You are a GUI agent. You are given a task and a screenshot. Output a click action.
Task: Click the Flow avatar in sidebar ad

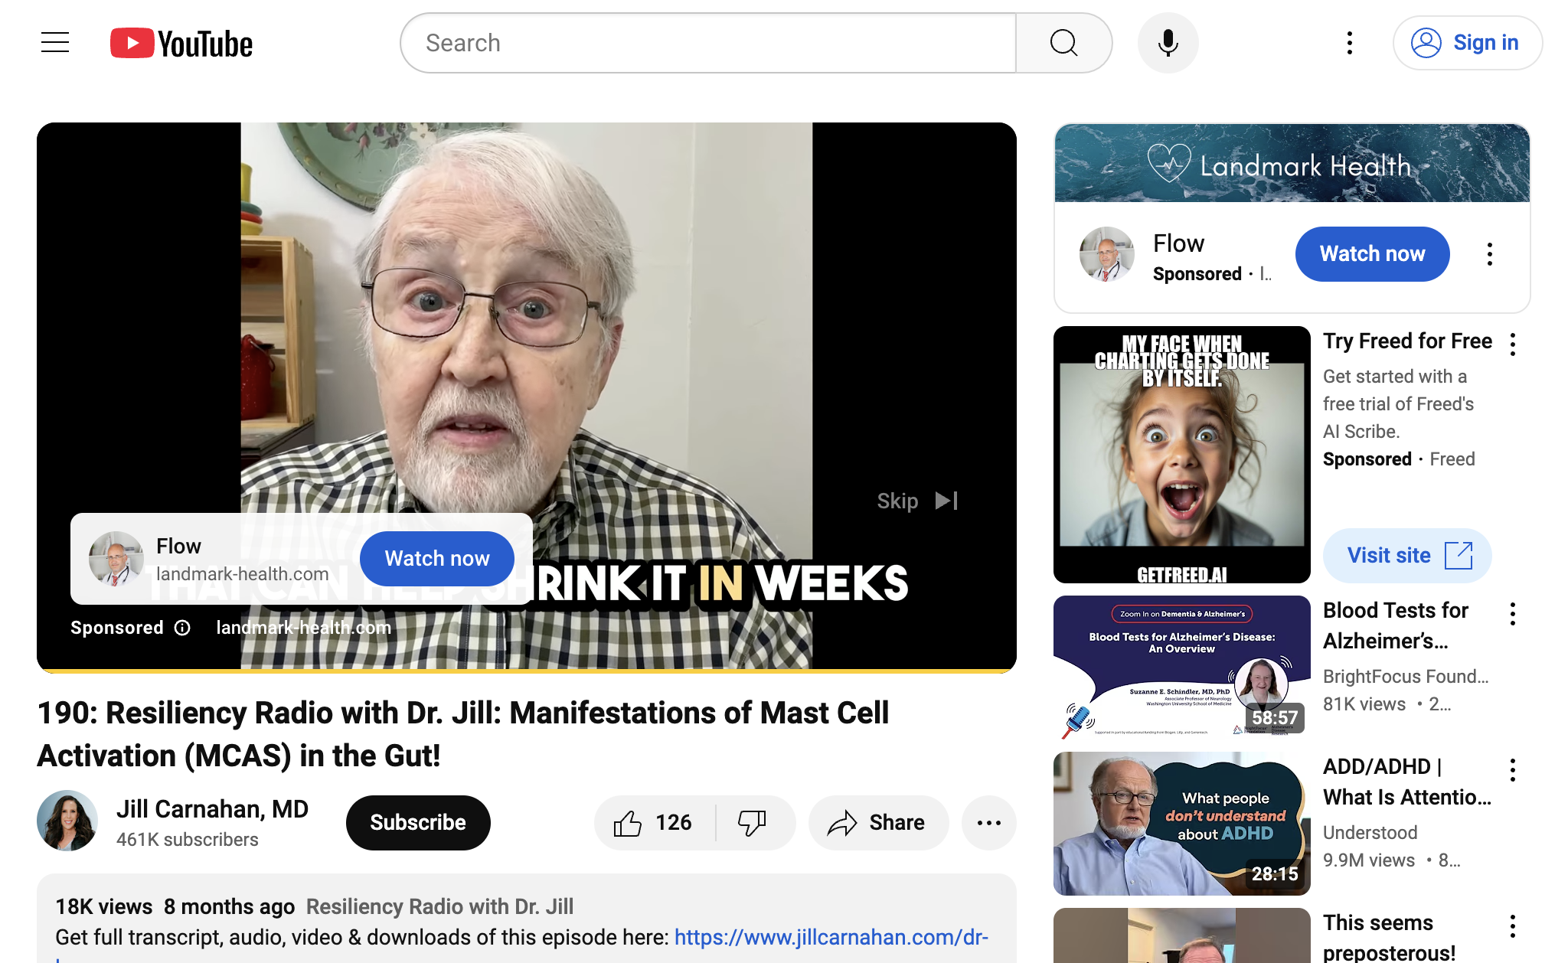pyautogui.click(x=1107, y=254)
